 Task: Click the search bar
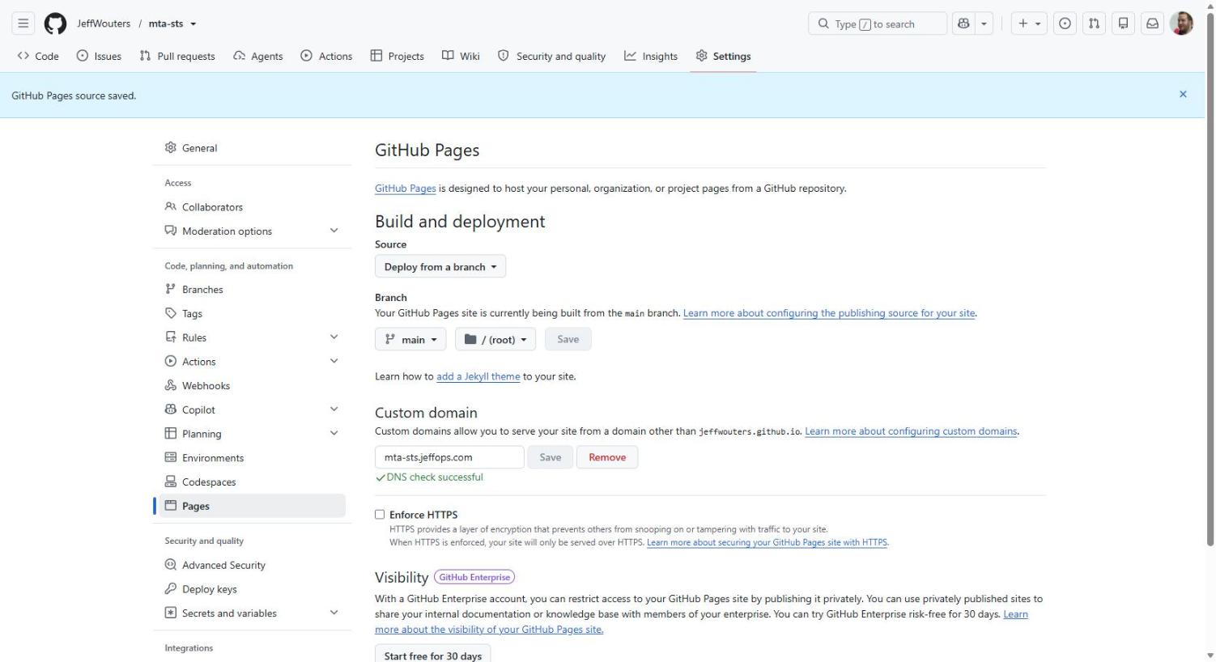point(877,23)
